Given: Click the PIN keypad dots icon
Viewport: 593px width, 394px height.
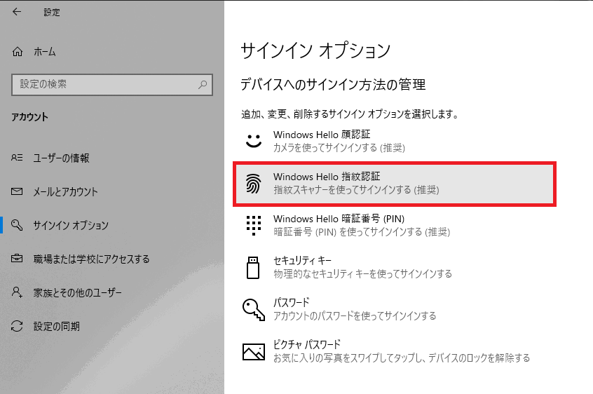Looking at the screenshot, I should click(253, 225).
